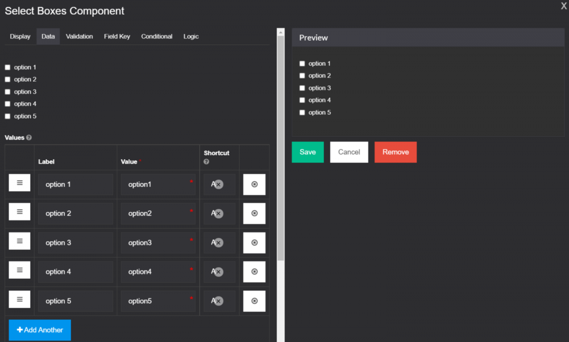Viewport: 569px width, 342px height.
Task: Clear the shortcut for option 4
Action: click(x=219, y=272)
